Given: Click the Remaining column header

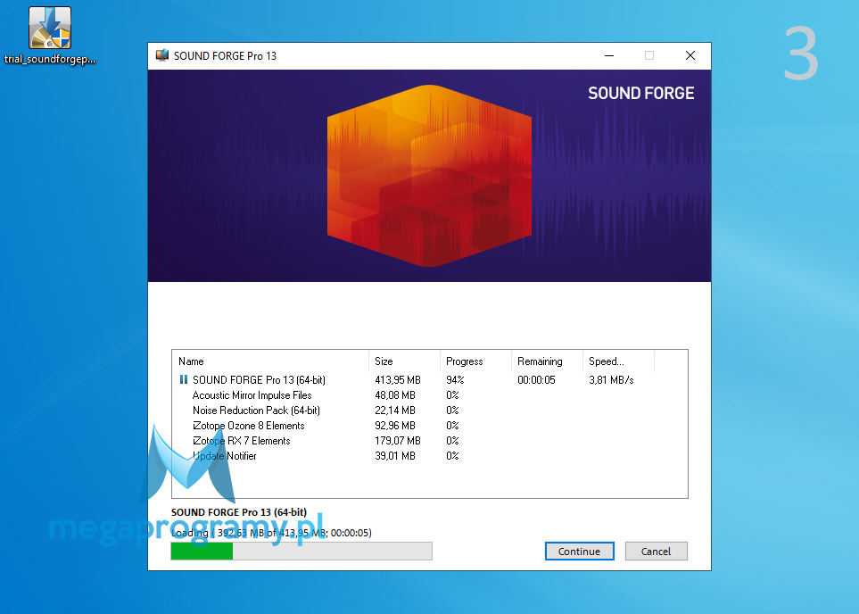Looking at the screenshot, I should [547, 361].
